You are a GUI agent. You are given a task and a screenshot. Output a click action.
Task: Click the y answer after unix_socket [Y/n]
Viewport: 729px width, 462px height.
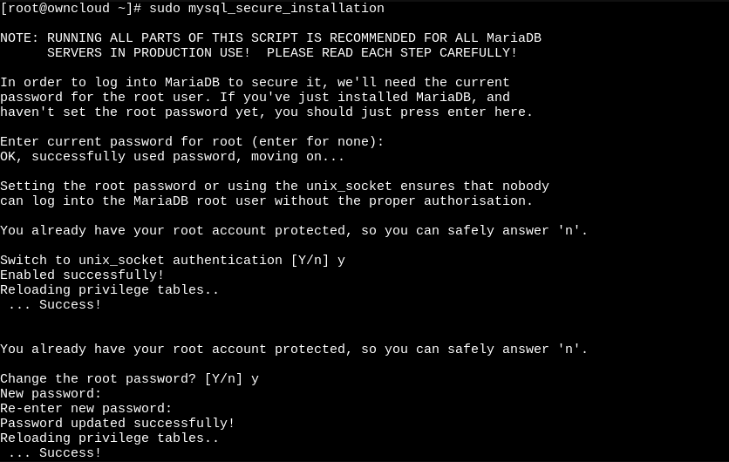[341, 261]
